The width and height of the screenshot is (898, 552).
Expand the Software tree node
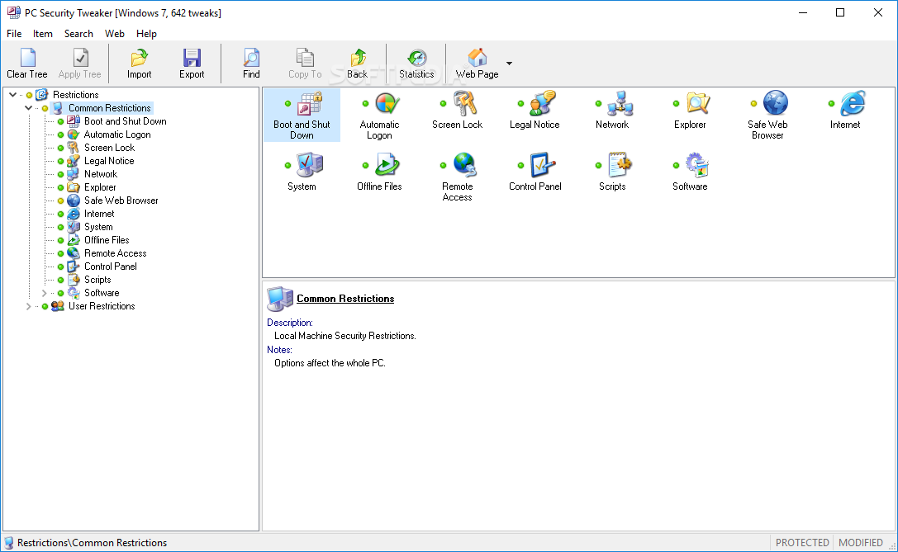44,293
